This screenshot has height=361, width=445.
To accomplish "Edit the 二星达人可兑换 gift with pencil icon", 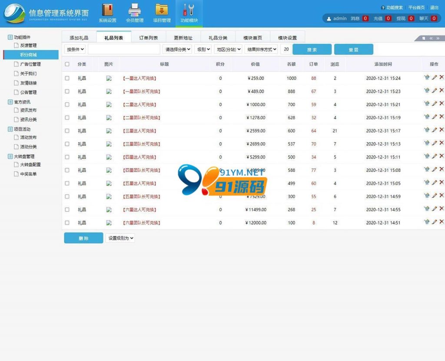I will [434, 103].
